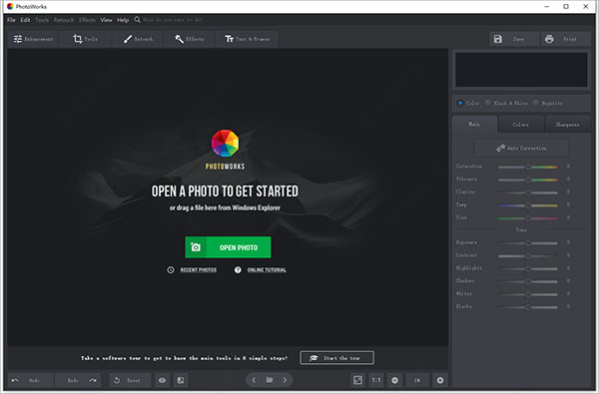Click the Vibrance slider handle
Screen dimensions: 599x394
point(528,180)
